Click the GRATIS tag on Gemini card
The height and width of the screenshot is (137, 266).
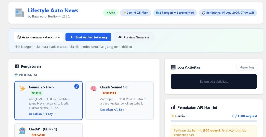point(36,93)
